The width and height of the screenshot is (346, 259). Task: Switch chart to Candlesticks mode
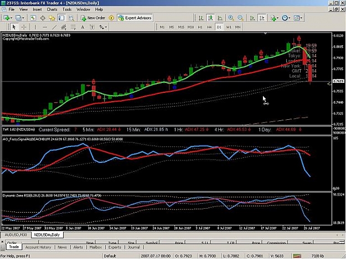[210, 18]
